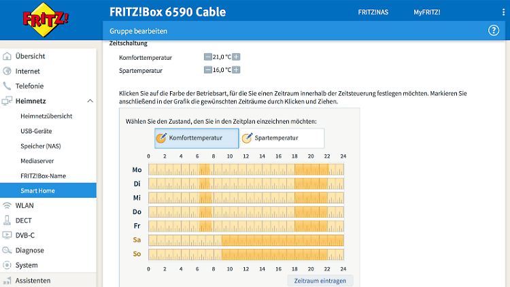Click the Telefonie phone icon
Viewport: 510px width, 287px height.
(7, 86)
